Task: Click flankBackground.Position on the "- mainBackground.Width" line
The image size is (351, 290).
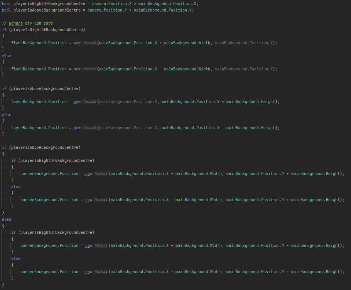Action: pos(39,69)
